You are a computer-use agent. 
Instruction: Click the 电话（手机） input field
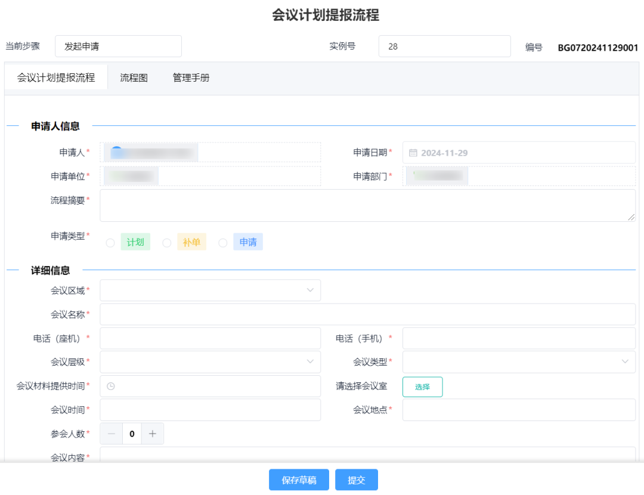click(x=519, y=338)
